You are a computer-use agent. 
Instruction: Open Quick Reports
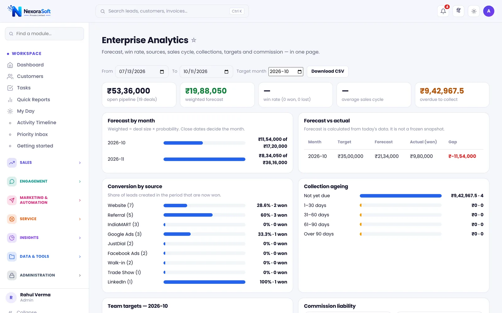(44, 100)
